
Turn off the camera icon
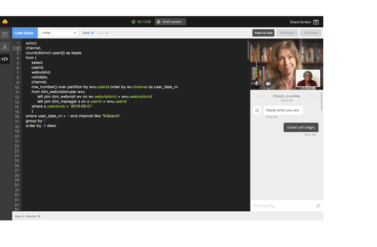point(268,83)
